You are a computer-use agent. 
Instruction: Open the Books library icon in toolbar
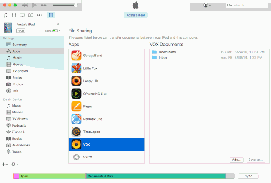pos(31,15)
